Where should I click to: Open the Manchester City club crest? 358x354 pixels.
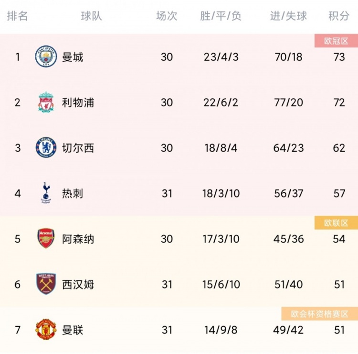(x=46, y=56)
